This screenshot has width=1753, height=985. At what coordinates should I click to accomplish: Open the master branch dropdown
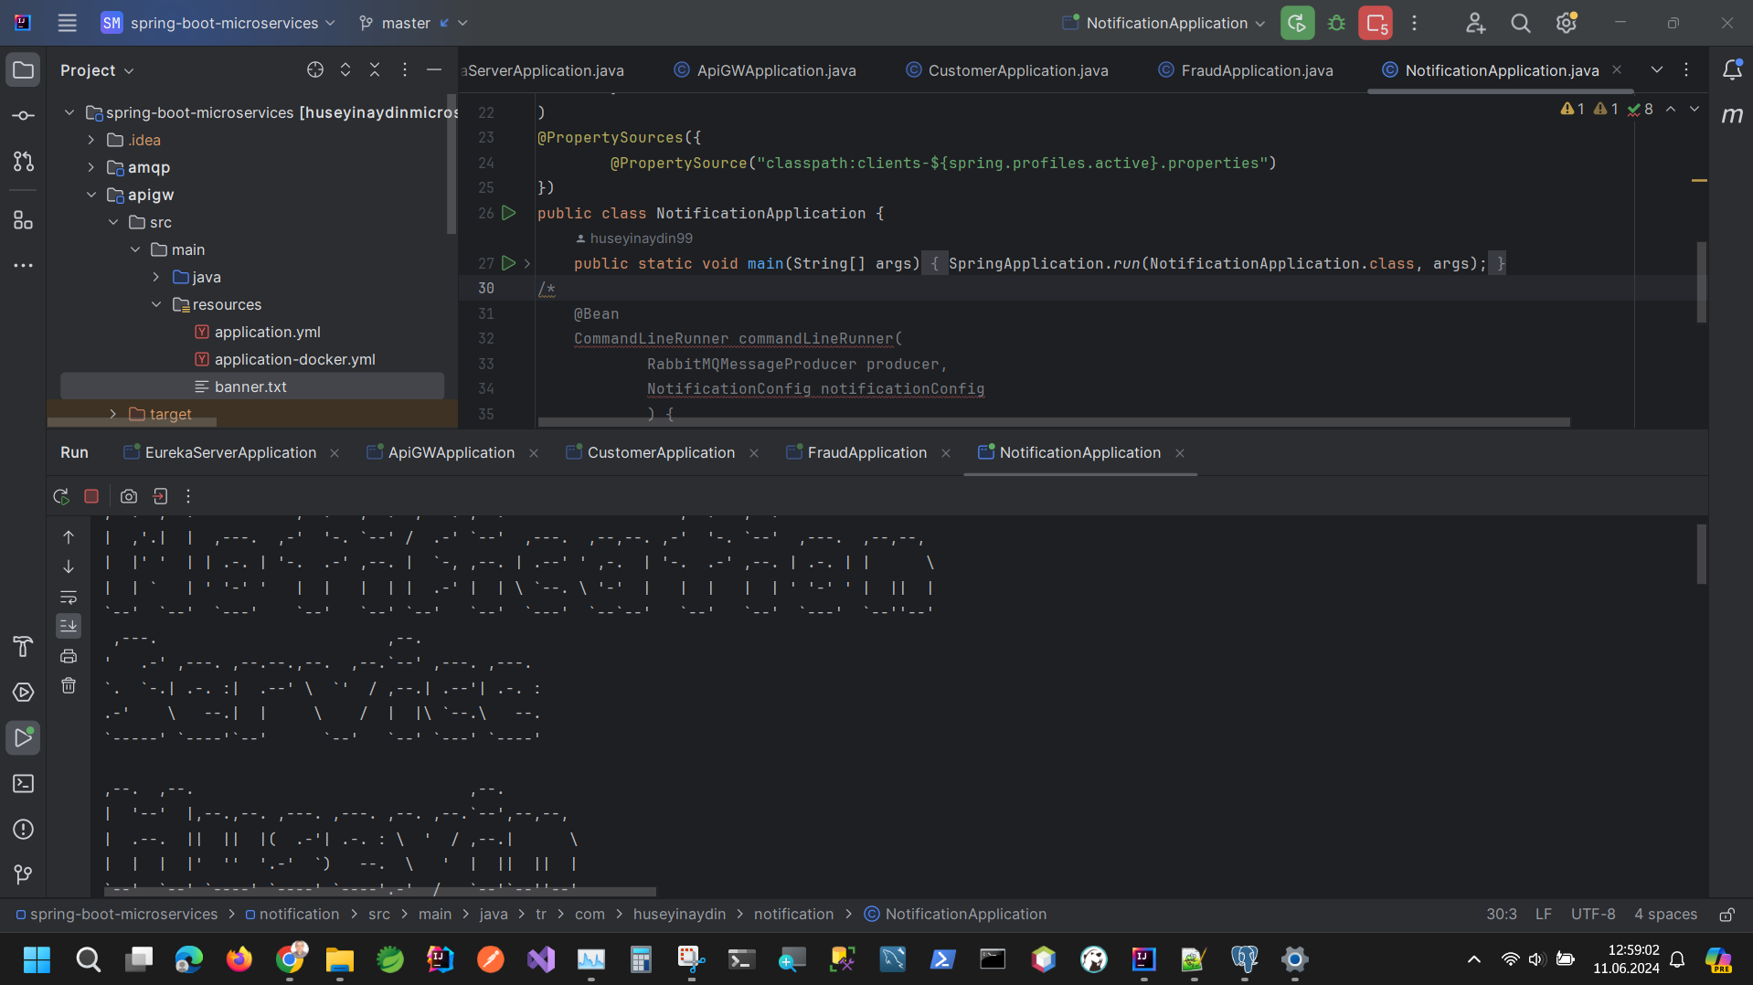(413, 23)
